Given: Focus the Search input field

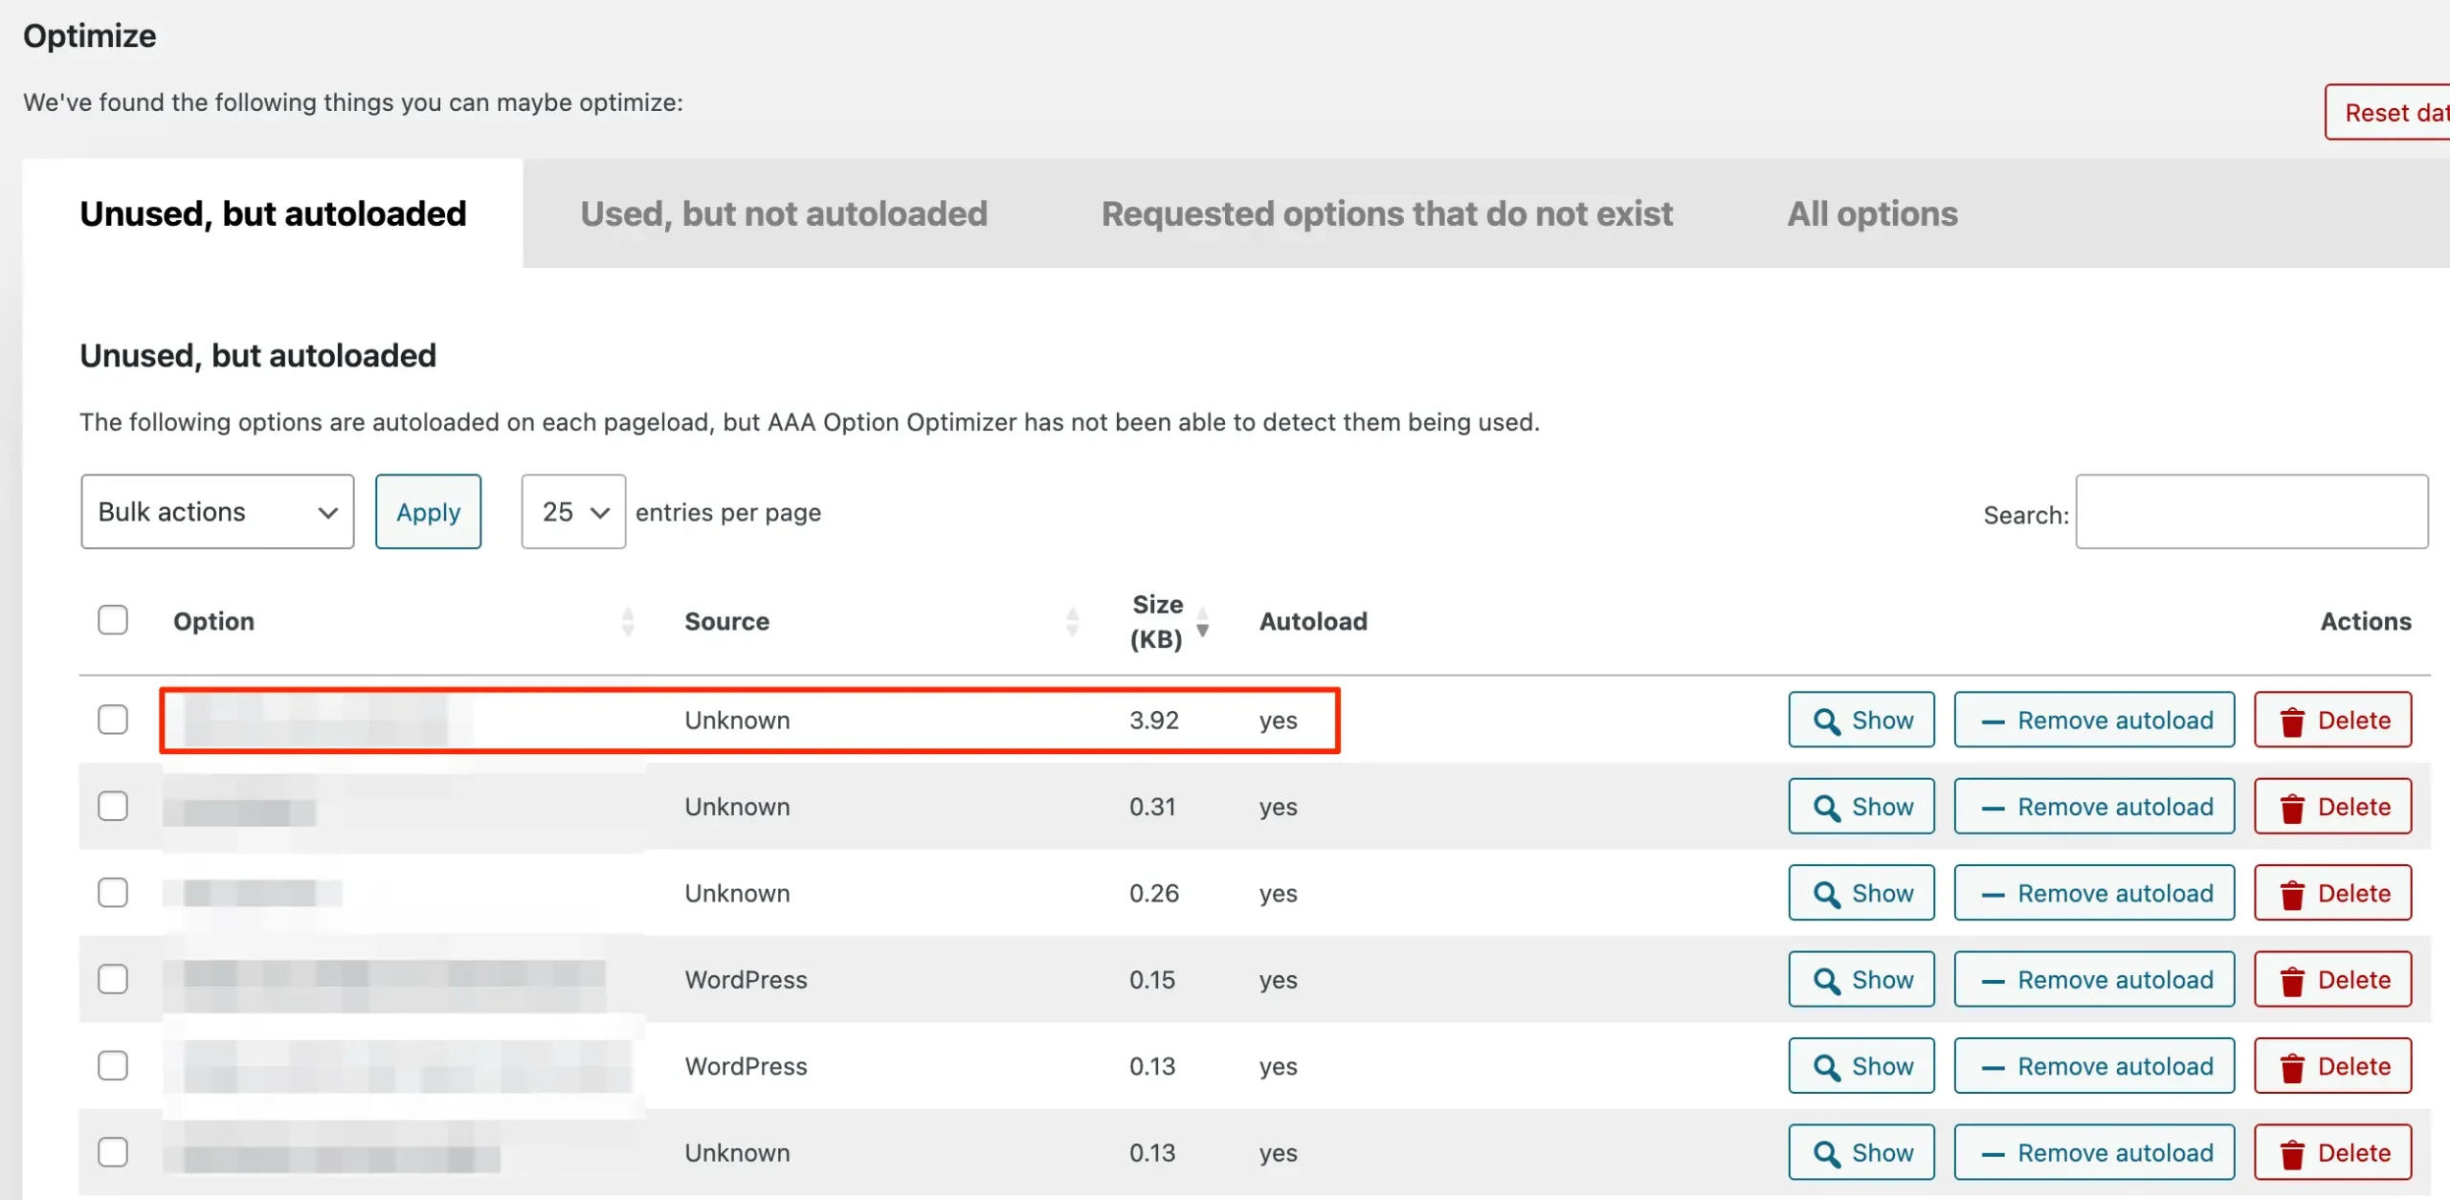Looking at the screenshot, I should click(x=2251, y=512).
